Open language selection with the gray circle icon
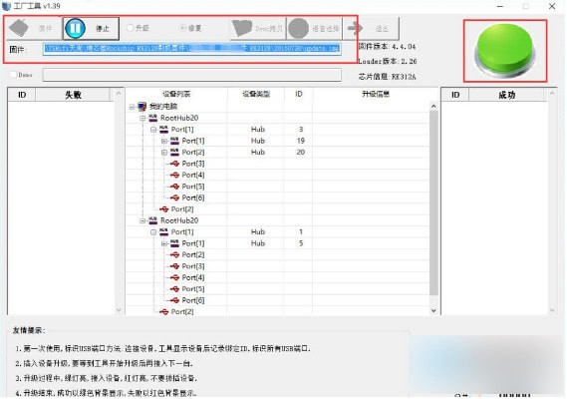 click(298, 28)
